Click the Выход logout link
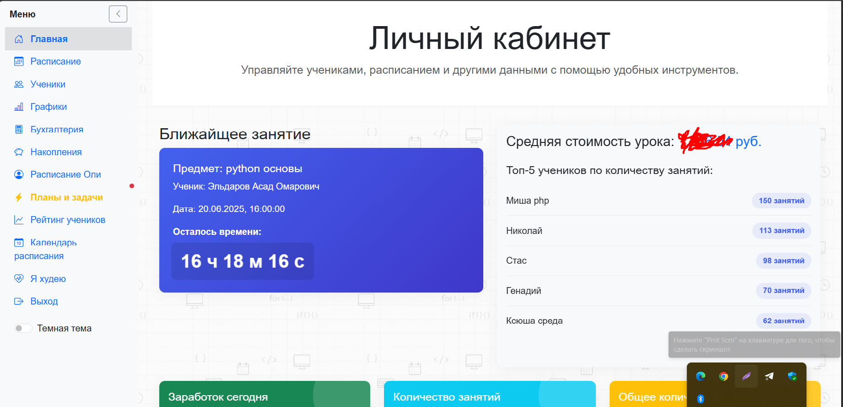 (x=68, y=301)
